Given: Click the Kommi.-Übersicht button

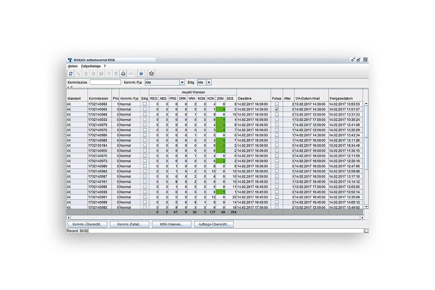Looking at the screenshot, I should [87, 224].
